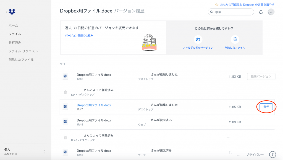Click Word icon of the 17:47 edited version

click(65, 106)
